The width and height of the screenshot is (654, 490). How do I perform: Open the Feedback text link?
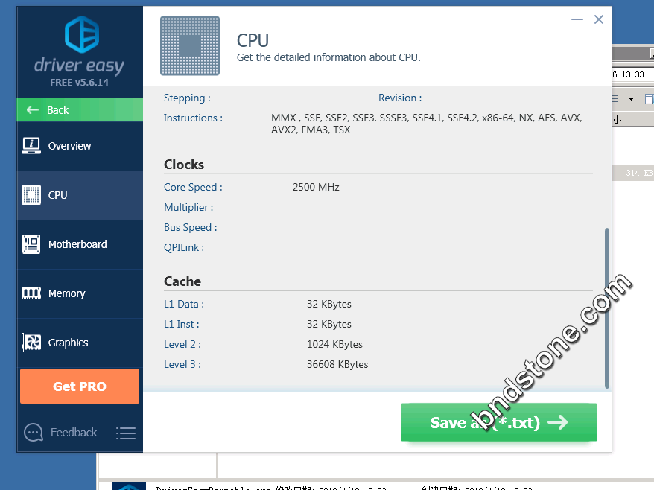coord(74,433)
